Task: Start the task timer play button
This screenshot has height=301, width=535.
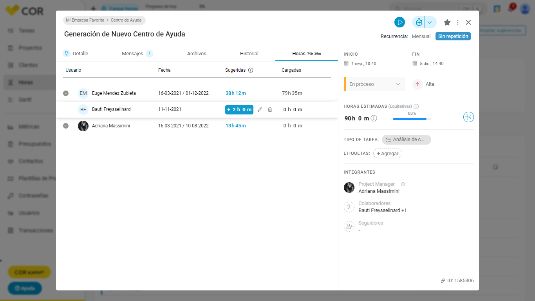Action: [399, 22]
